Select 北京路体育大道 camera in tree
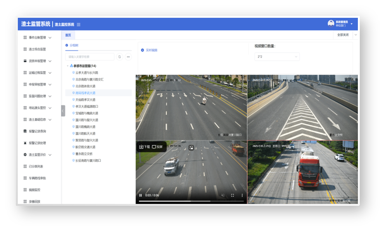The height and width of the screenshot is (231, 385). click(85, 86)
